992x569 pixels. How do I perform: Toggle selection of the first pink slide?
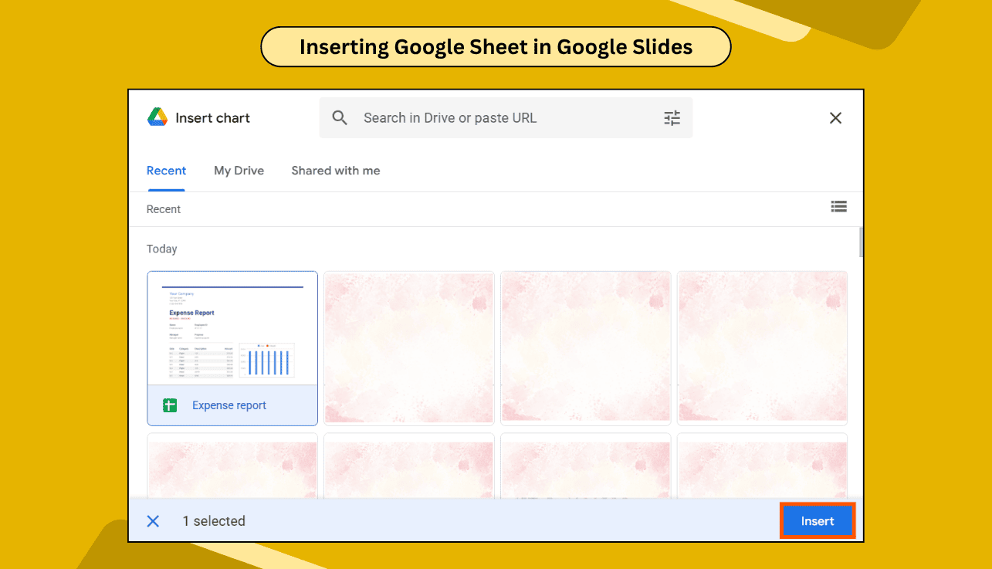[x=408, y=347]
